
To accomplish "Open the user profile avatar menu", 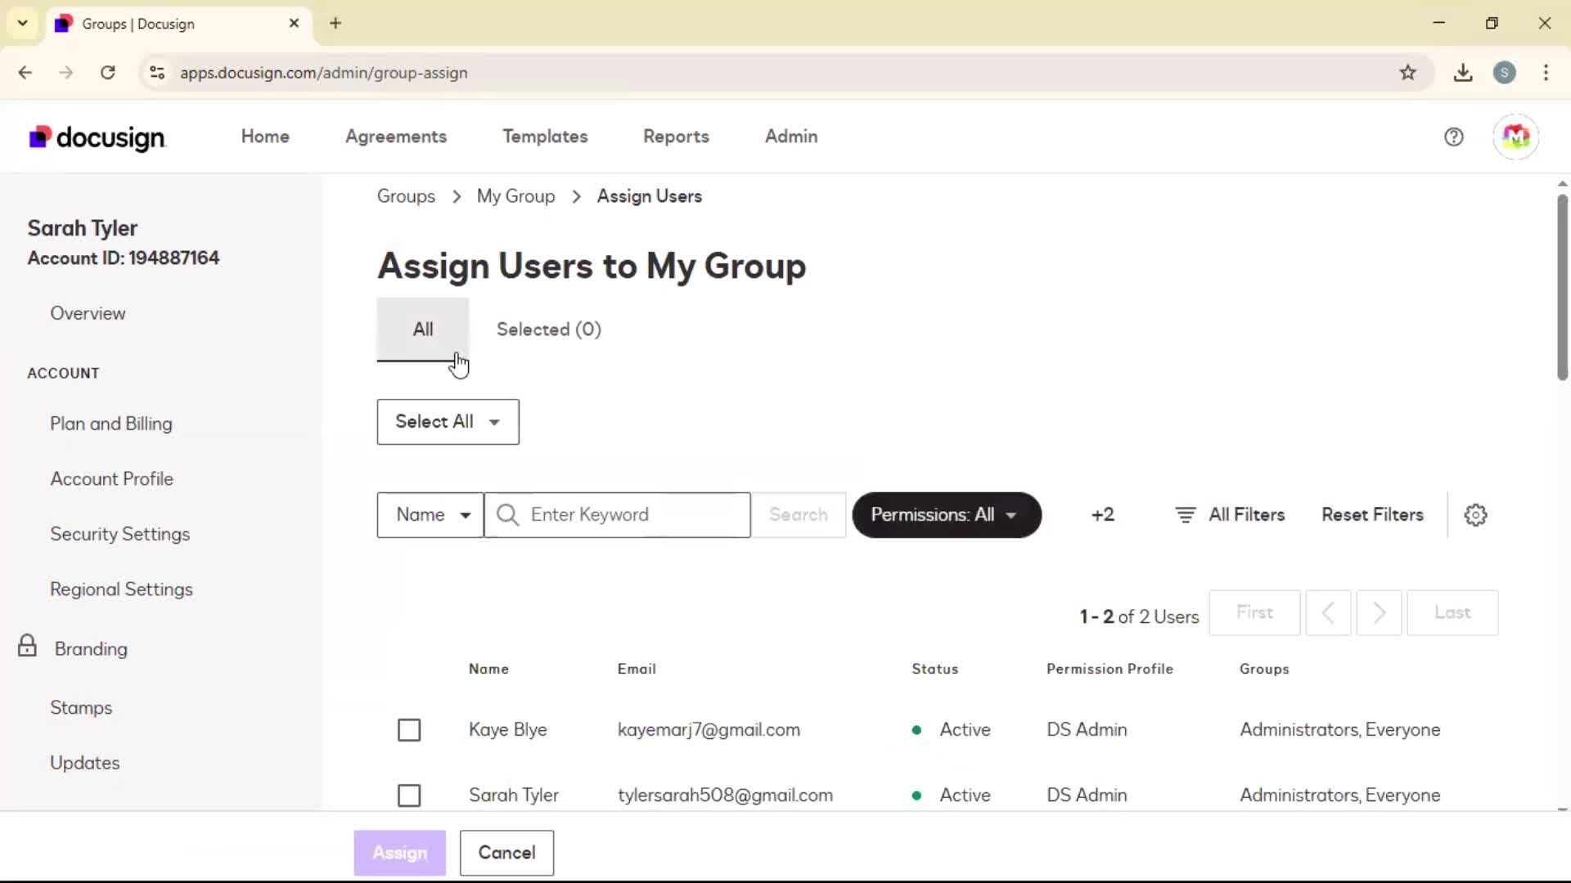I will [x=1515, y=137].
